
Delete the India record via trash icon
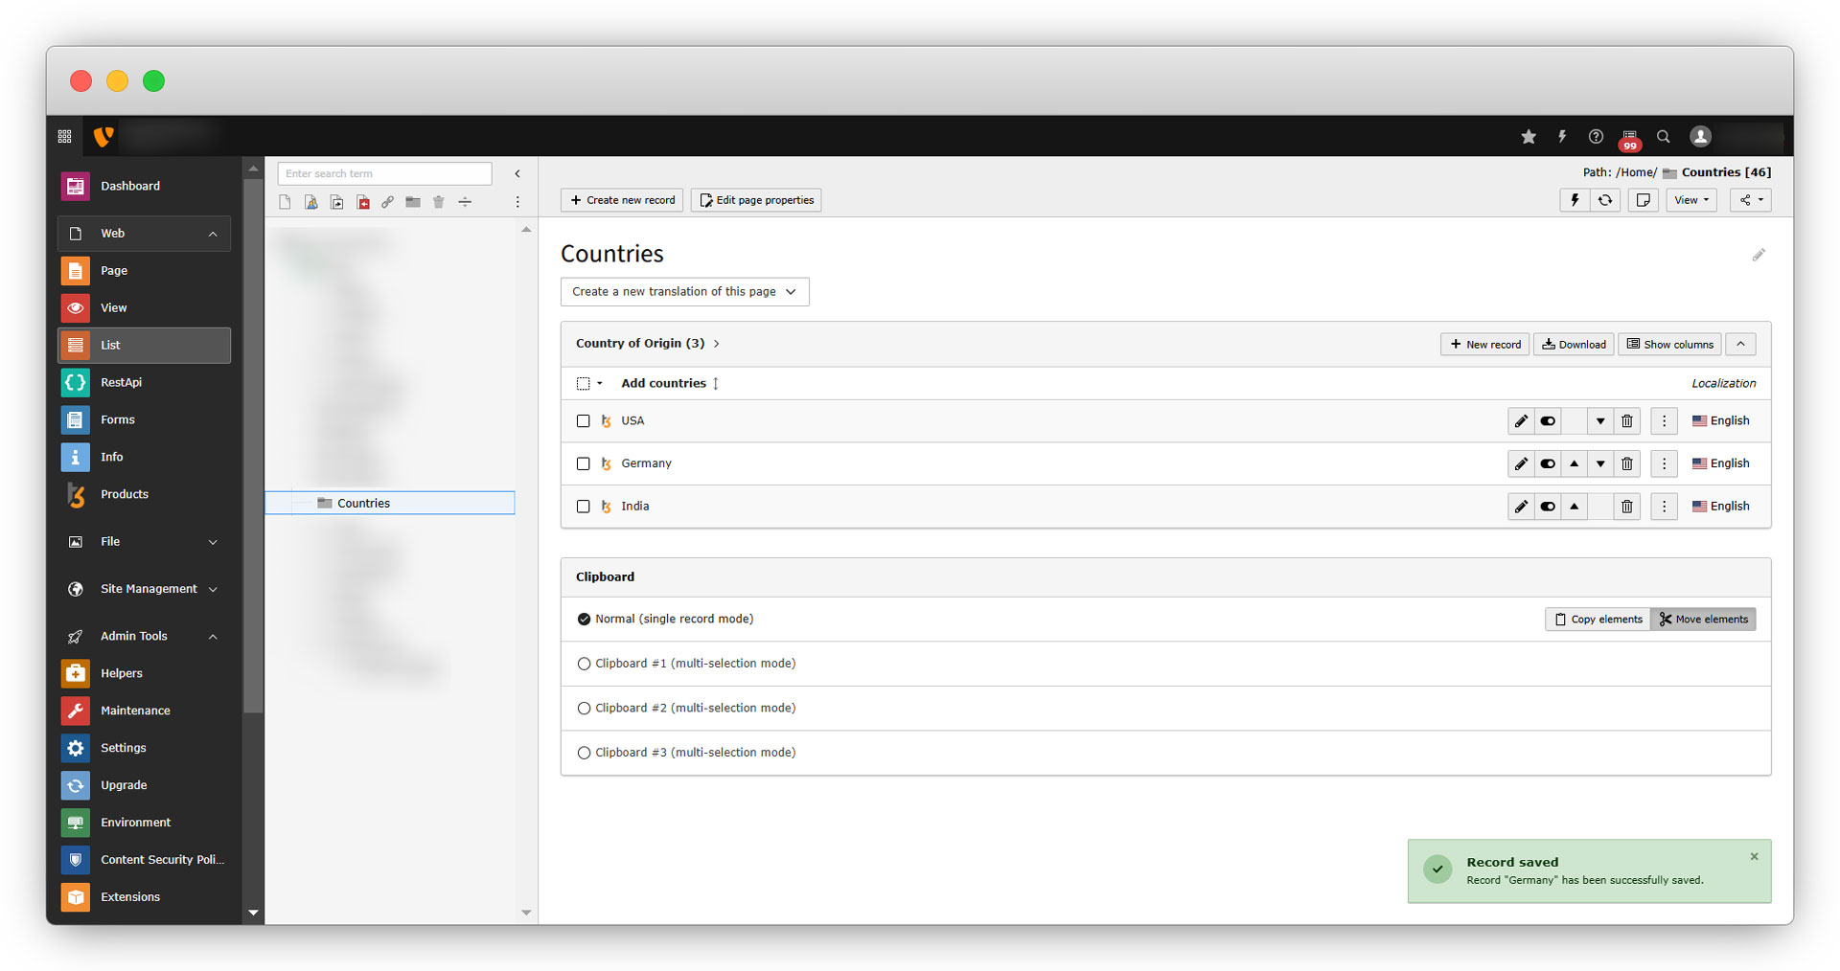(1626, 507)
